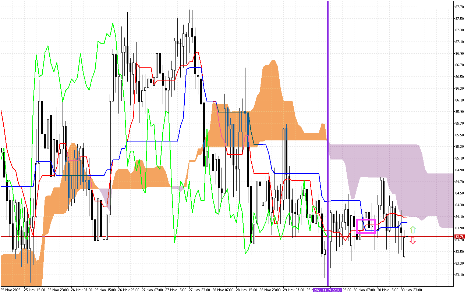Click the 87.70 price axis label
This screenshot has height=294, width=471.
point(459,7)
